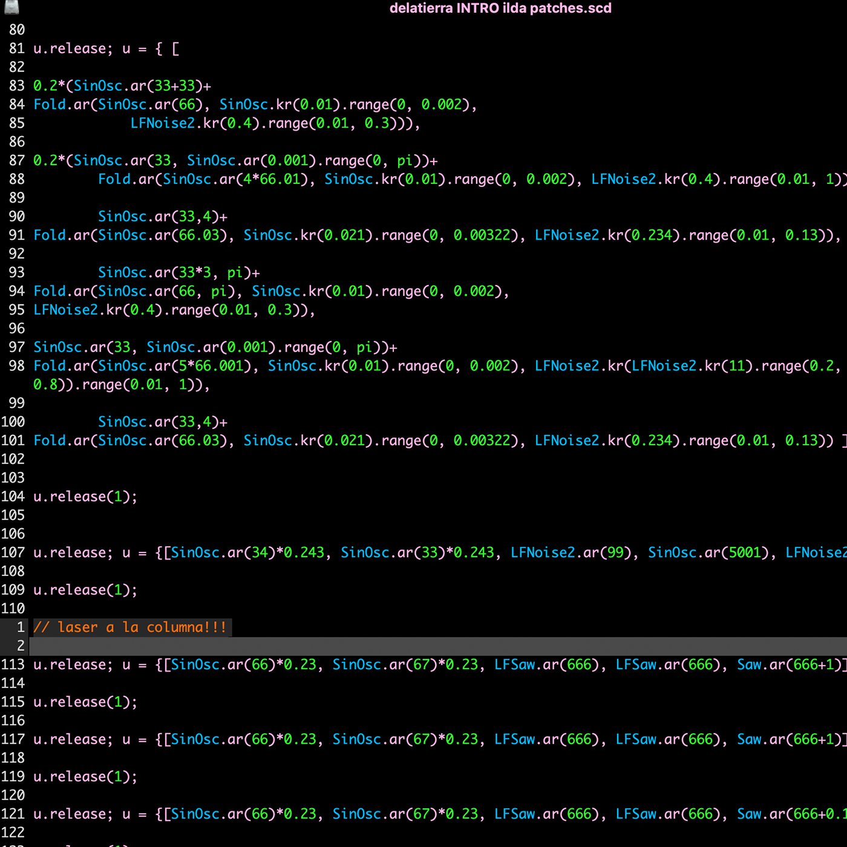Click 'SinOsc.ar(67)*0.23' on line 121
The width and height of the screenshot is (847, 847).
[x=405, y=814]
